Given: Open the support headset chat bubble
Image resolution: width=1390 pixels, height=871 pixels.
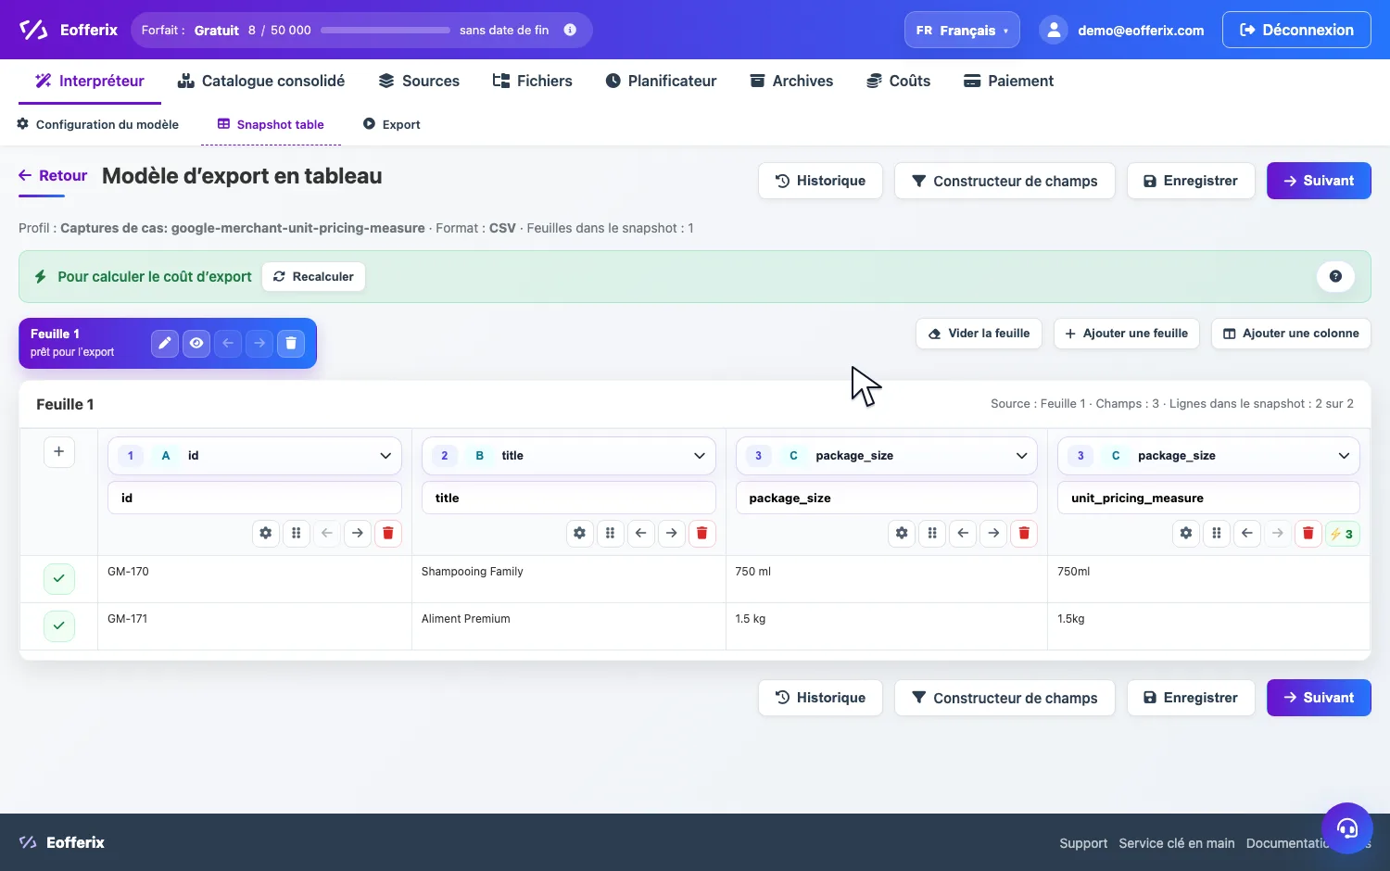Looking at the screenshot, I should click(1347, 827).
